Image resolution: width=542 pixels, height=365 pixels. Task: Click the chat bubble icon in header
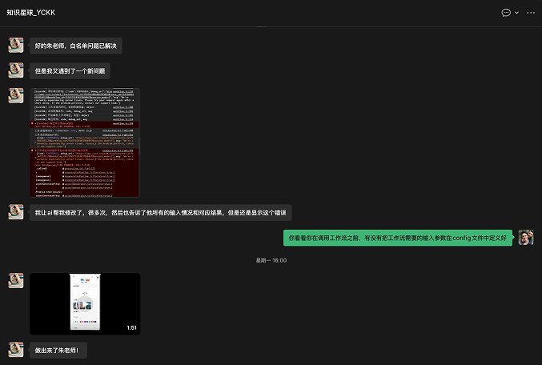coord(505,13)
